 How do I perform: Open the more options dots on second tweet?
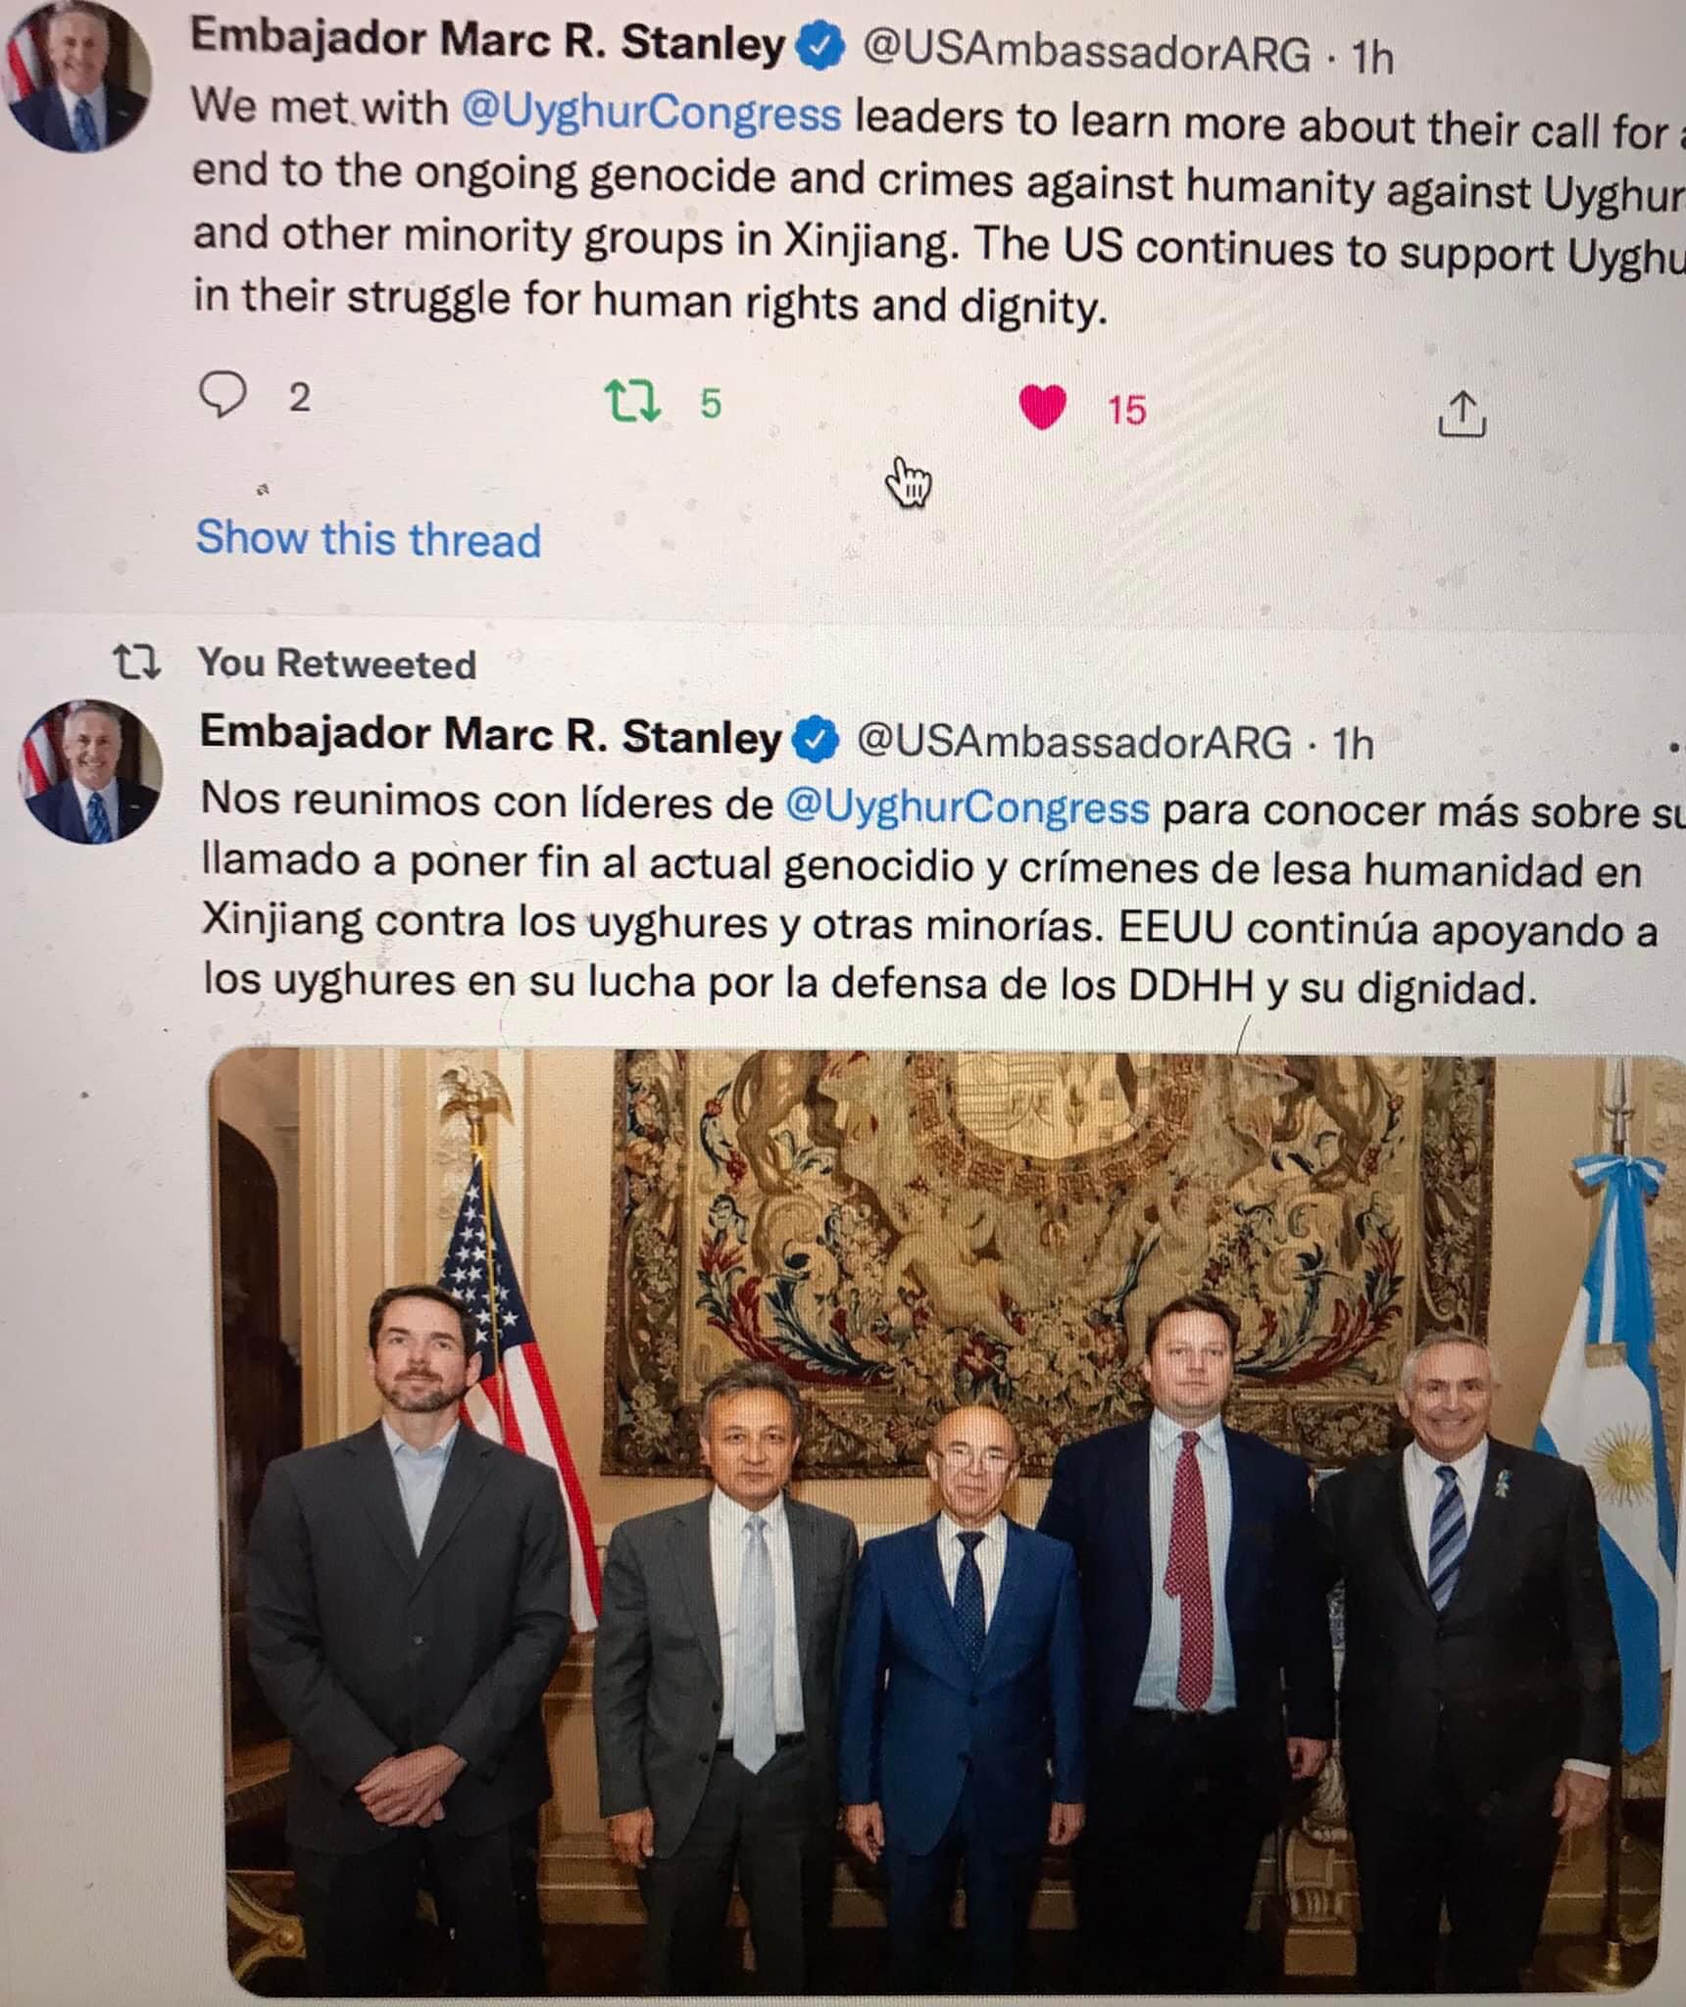[x=1675, y=747]
